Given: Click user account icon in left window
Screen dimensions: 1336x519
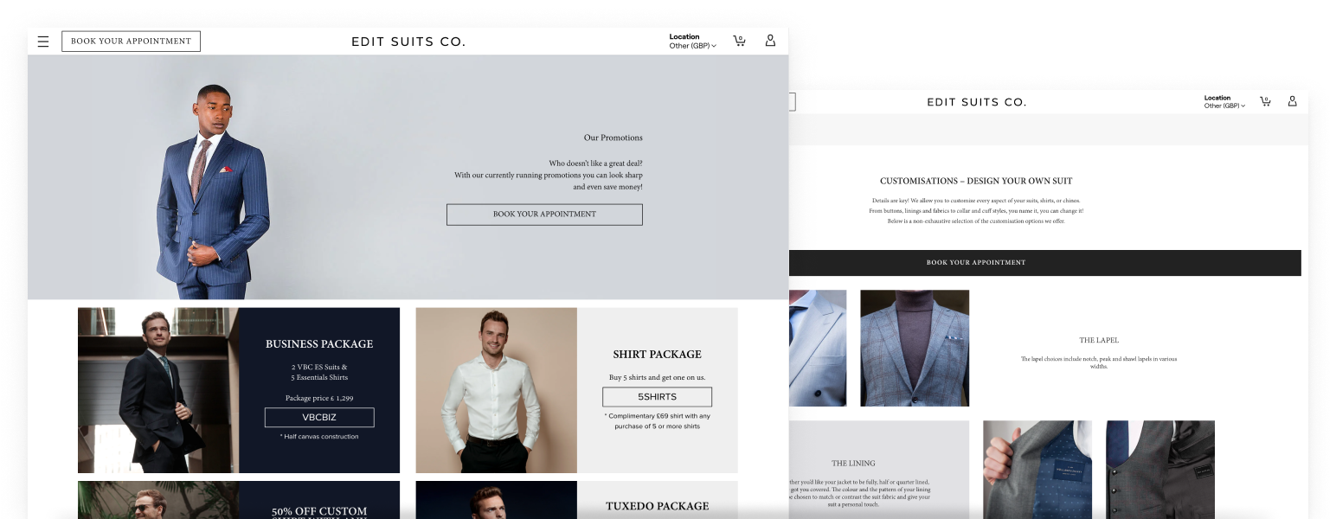Looking at the screenshot, I should coord(770,41).
